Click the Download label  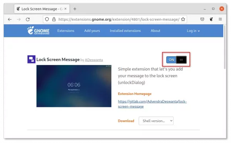pyautogui.click(x=126, y=121)
